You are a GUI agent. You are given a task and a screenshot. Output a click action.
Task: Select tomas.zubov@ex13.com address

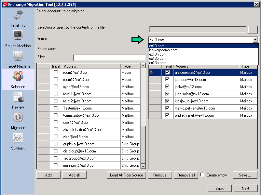[91, 115]
